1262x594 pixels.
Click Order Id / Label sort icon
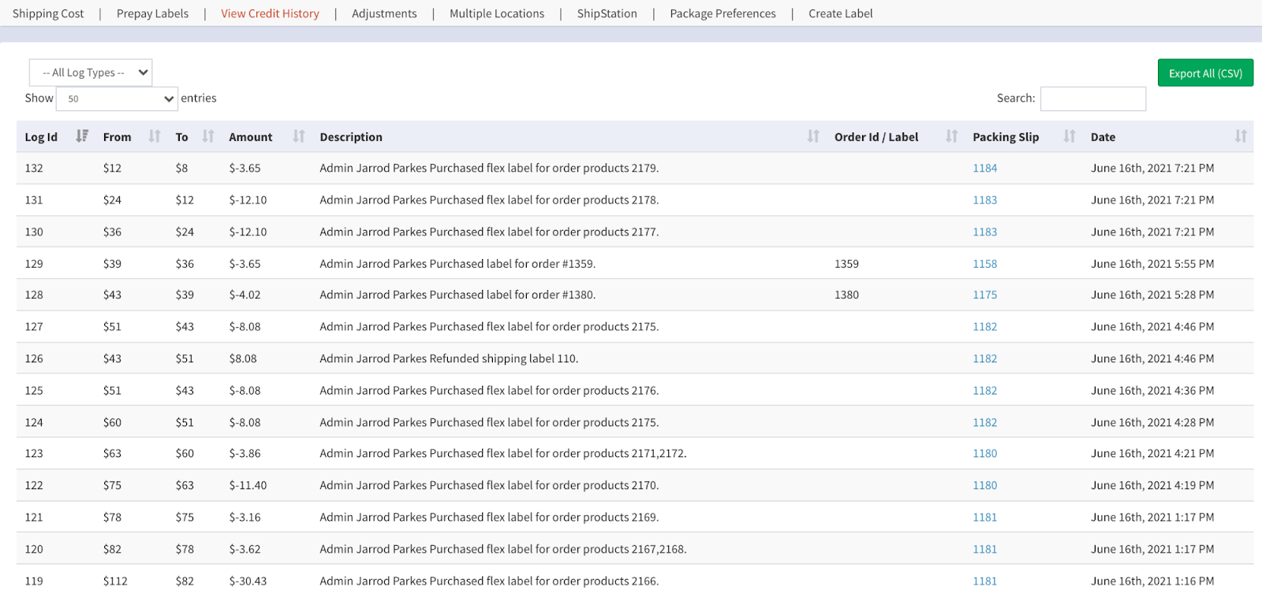952,136
